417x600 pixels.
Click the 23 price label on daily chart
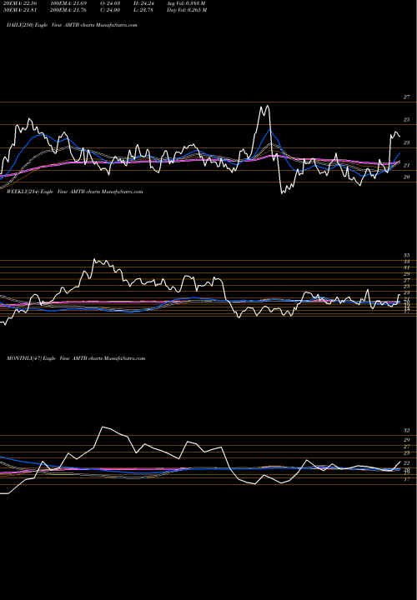coord(407,142)
